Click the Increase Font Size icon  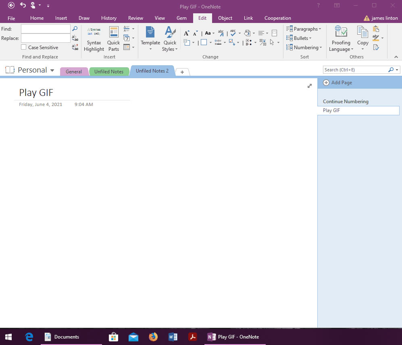(x=186, y=33)
